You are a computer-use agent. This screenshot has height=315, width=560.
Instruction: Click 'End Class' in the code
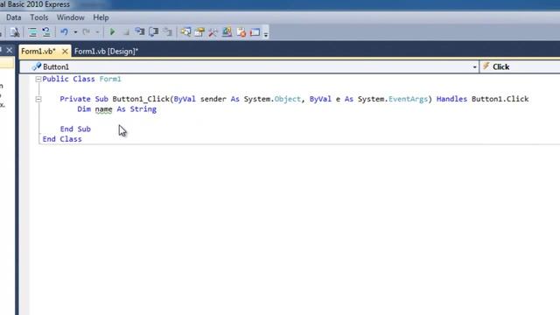[x=62, y=139]
